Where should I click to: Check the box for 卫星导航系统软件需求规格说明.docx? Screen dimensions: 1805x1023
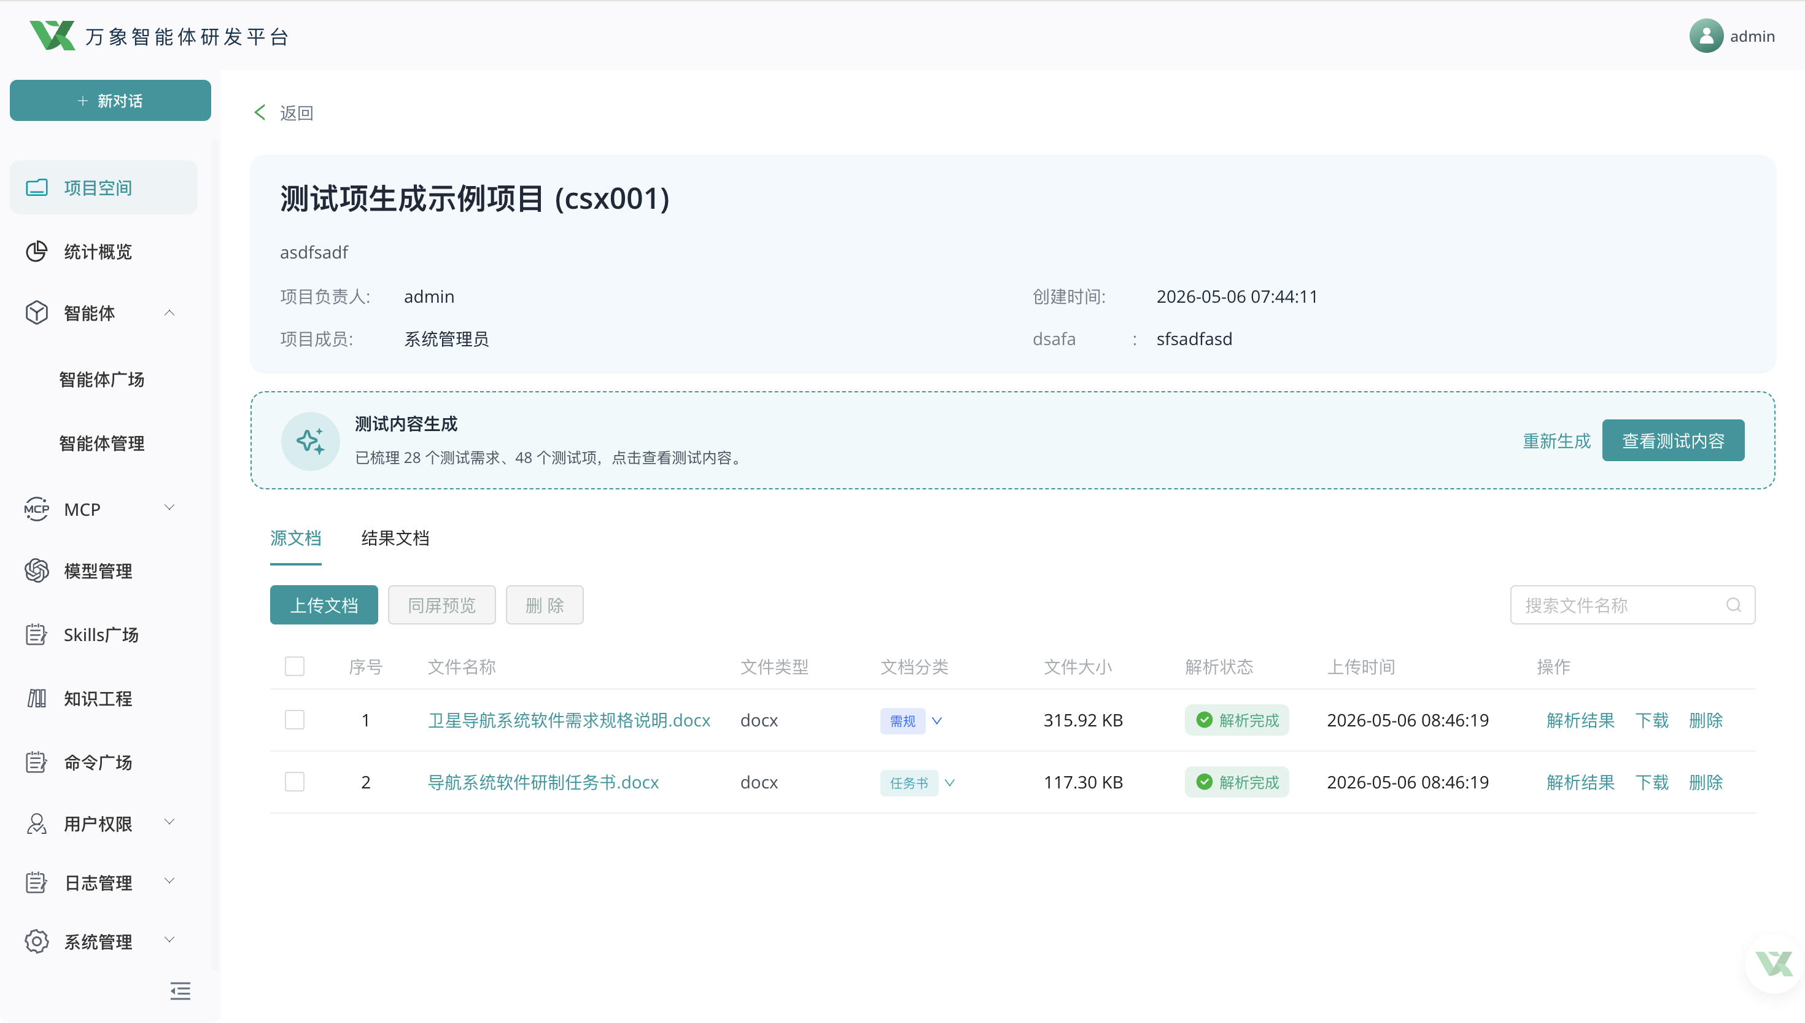click(x=295, y=720)
